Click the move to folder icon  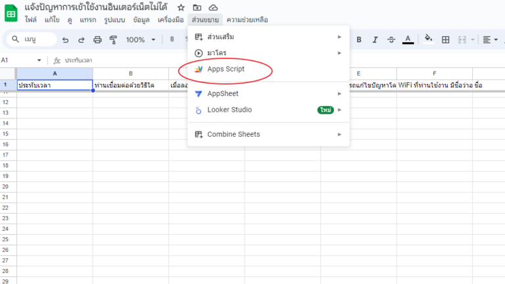(x=197, y=7)
